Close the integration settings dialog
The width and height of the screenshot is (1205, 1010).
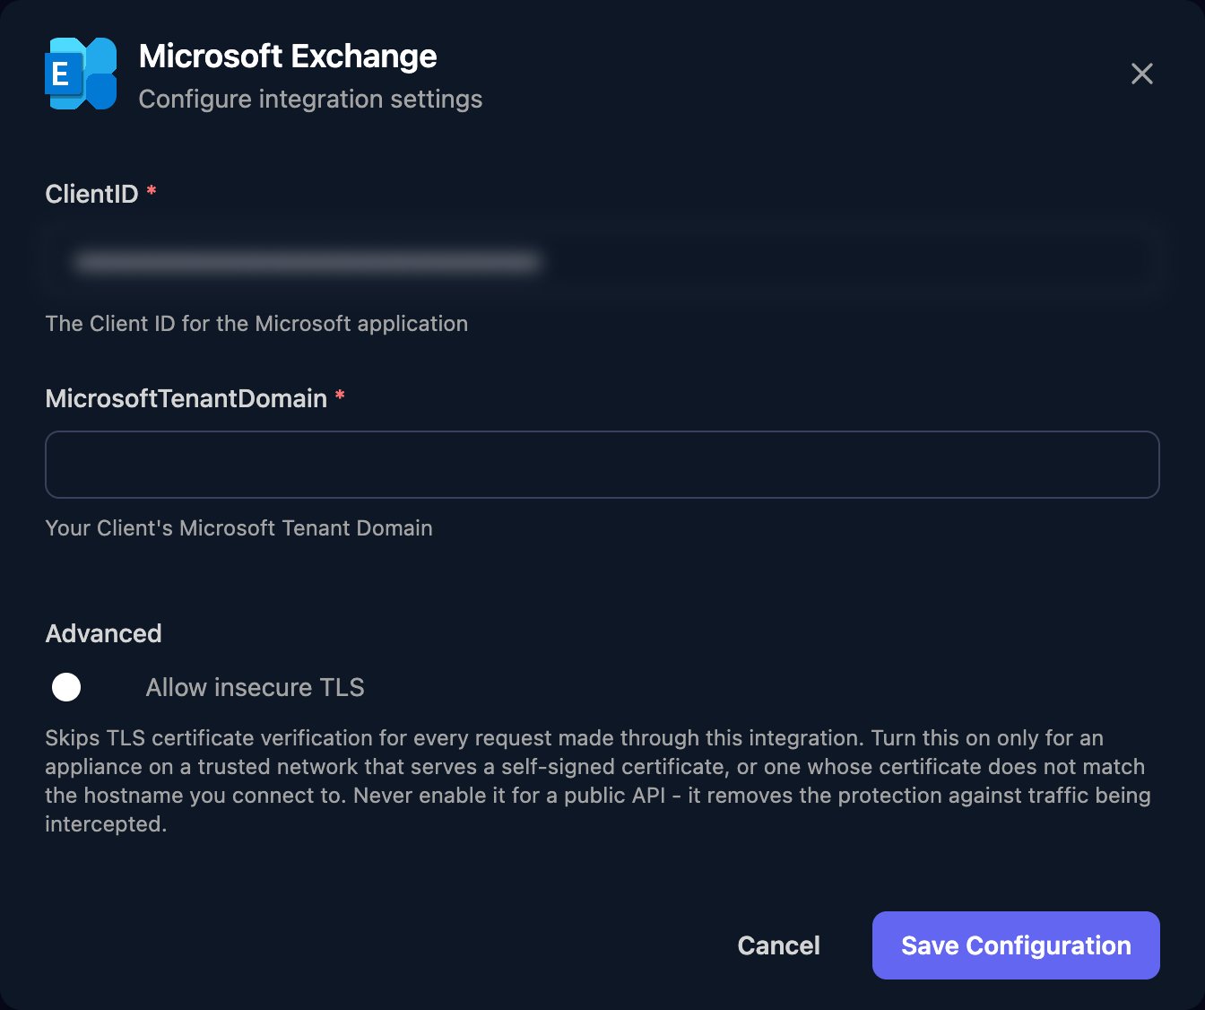pyautogui.click(x=1141, y=74)
